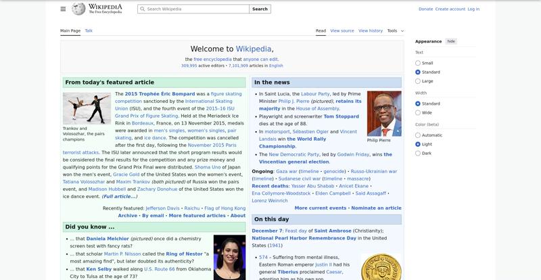Switch to the Talk tab
Screen dimensions: 541x280
89,30
